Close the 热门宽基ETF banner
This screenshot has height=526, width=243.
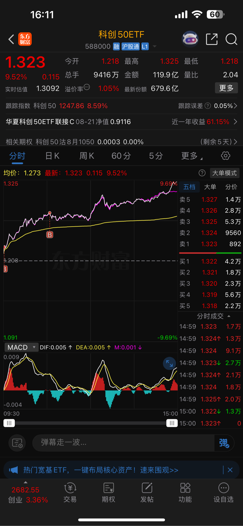pyautogui.click(x=230, y=470)
